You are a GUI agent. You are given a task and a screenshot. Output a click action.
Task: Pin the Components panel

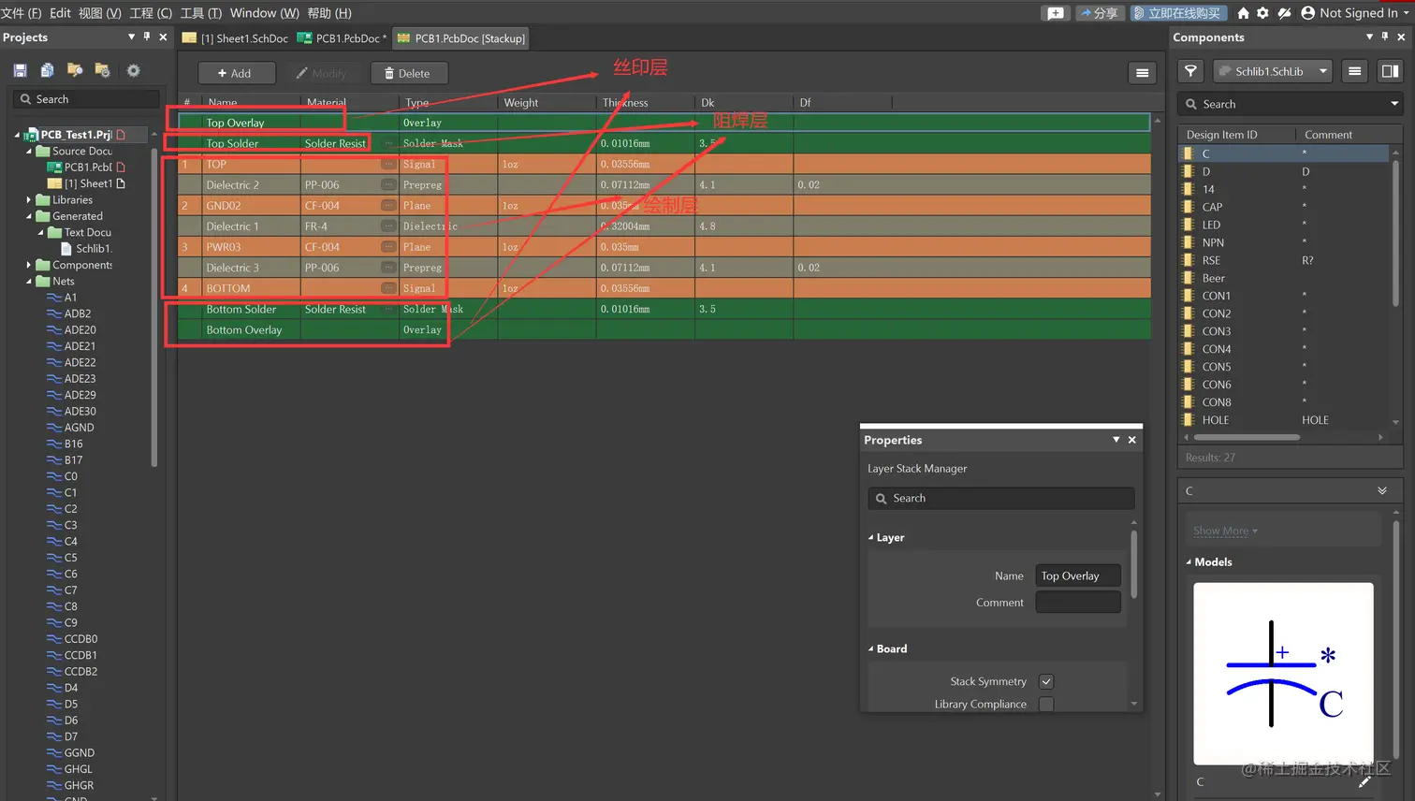click(x=1385, y=36)
